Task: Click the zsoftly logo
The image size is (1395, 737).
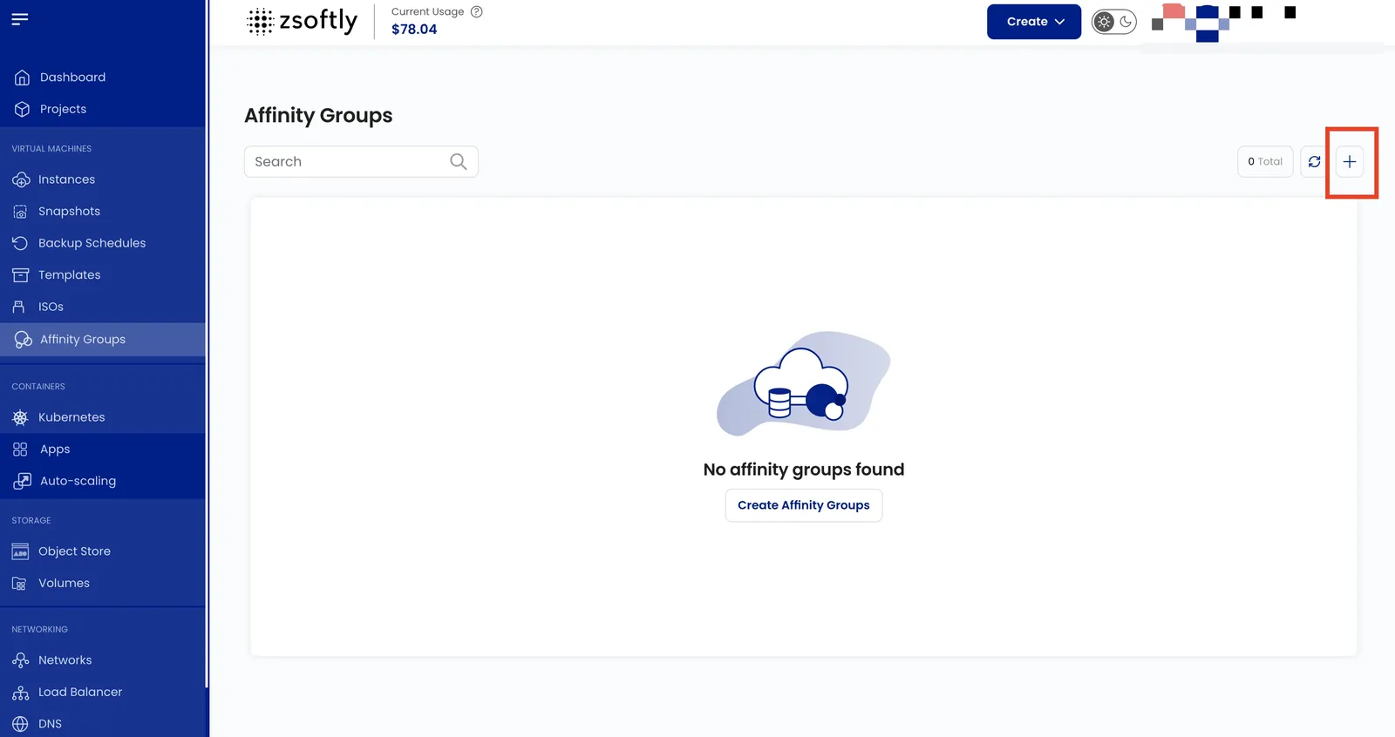Action: pyautogui.click(x=302, y=21)
